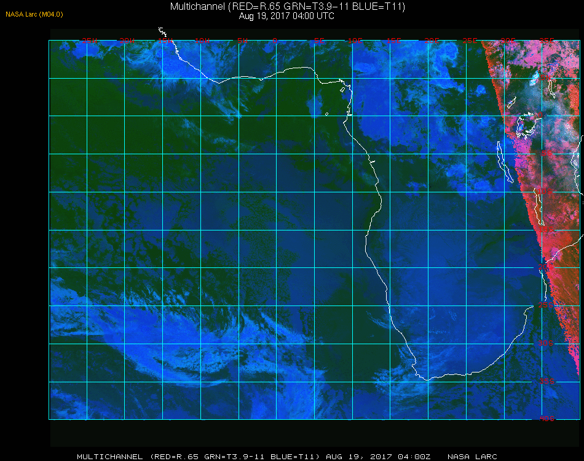Click the 20W longitude label
The image size is (584, 461).
point(127,41)
